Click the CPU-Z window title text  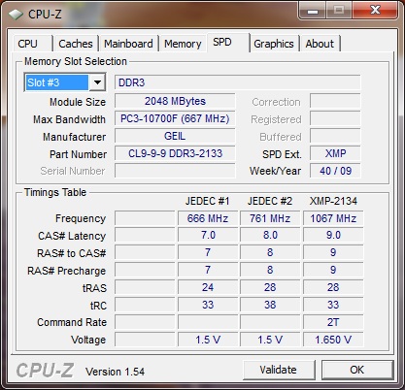coord(45,15)
